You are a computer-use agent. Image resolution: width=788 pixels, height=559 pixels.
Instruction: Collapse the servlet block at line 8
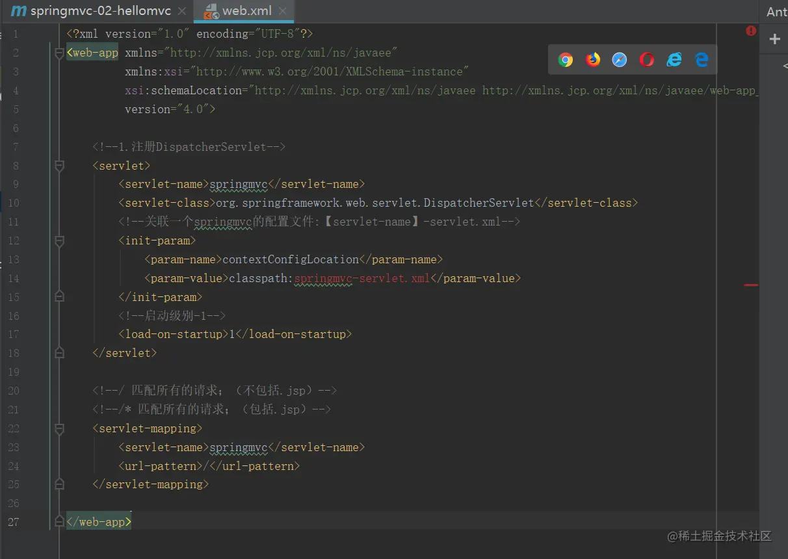pos(60,166)
